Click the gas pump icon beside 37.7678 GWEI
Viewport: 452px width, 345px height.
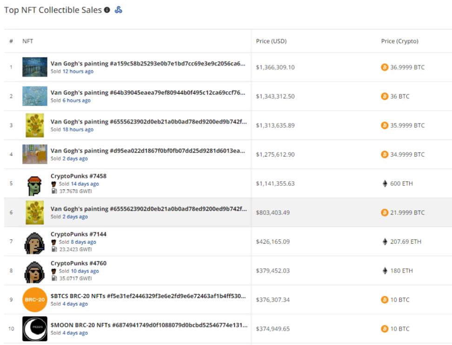[x=54, y=191]
